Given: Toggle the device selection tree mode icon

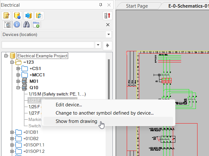Looking at the screenshot, I should pyautogui.click(x=7, y=25).
